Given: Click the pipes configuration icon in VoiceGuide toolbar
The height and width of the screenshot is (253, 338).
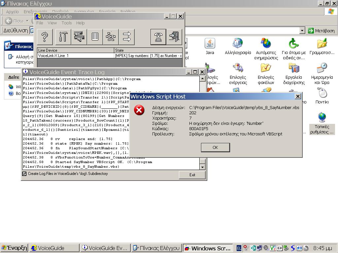Looking at the screenshot, I should pos(79,37).
